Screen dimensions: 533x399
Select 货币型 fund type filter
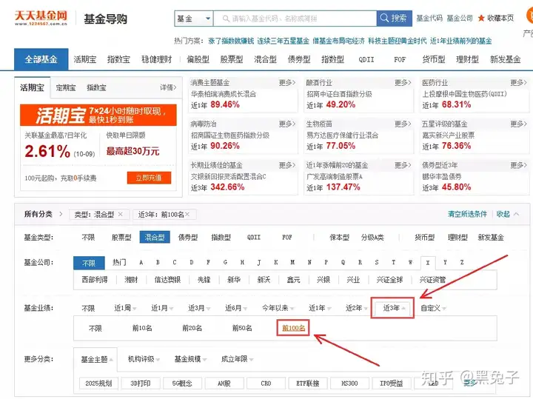424,237
